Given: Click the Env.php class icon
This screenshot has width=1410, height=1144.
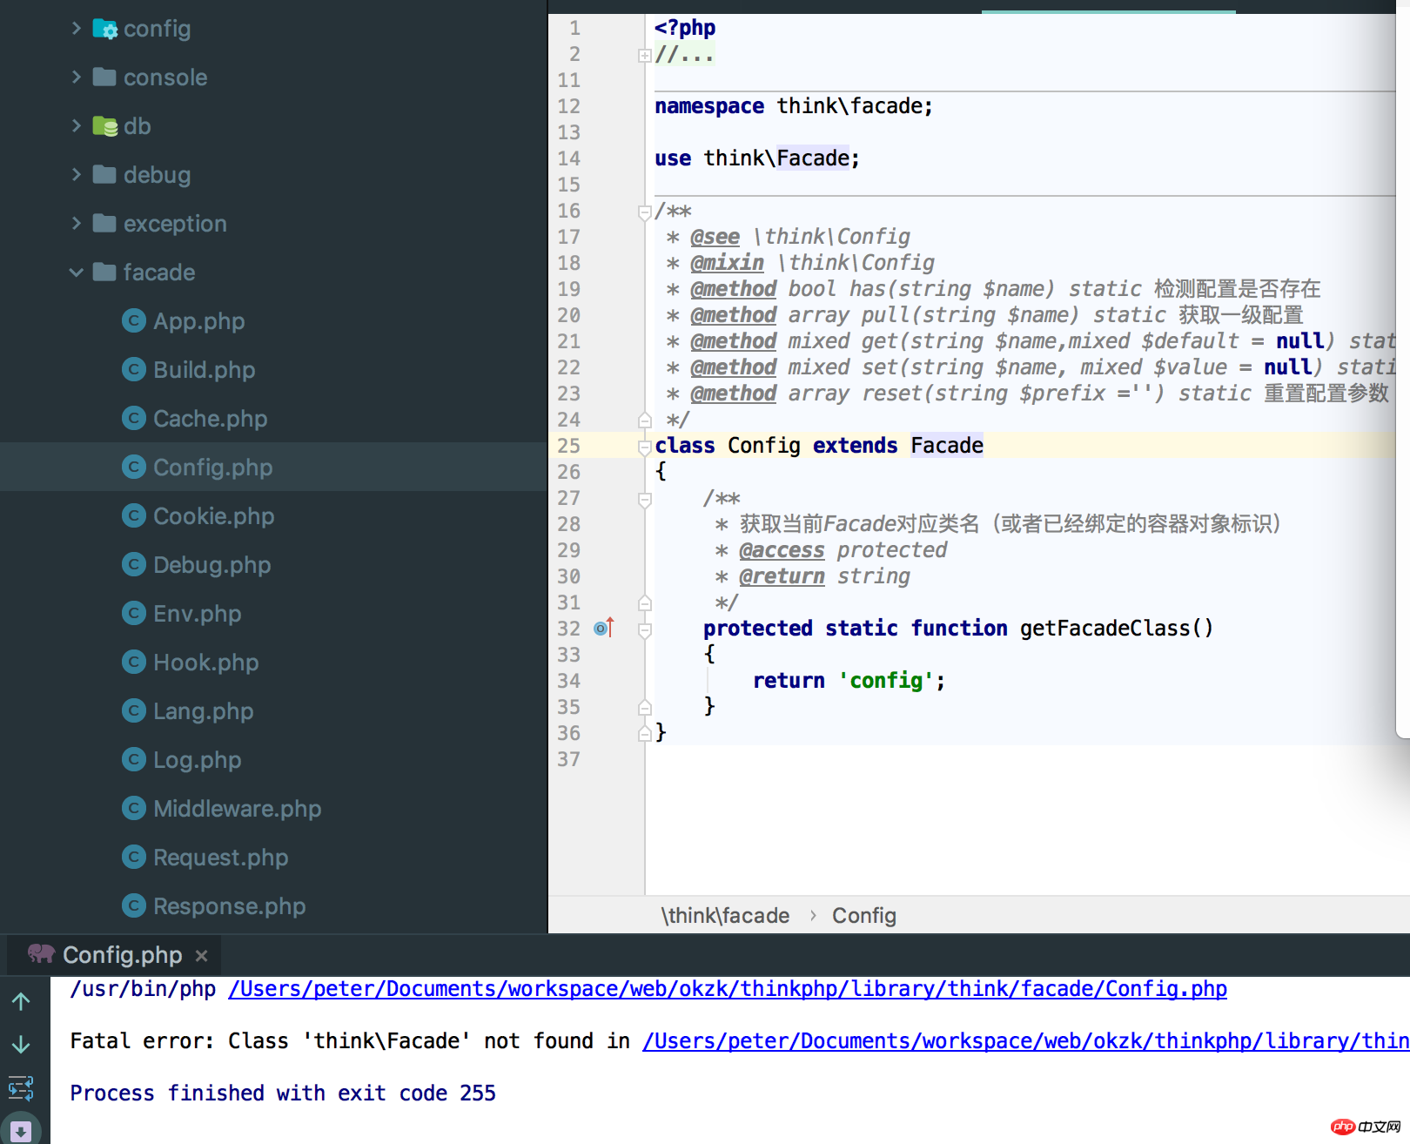Looking at the screenshot, I should click(133, 614).
